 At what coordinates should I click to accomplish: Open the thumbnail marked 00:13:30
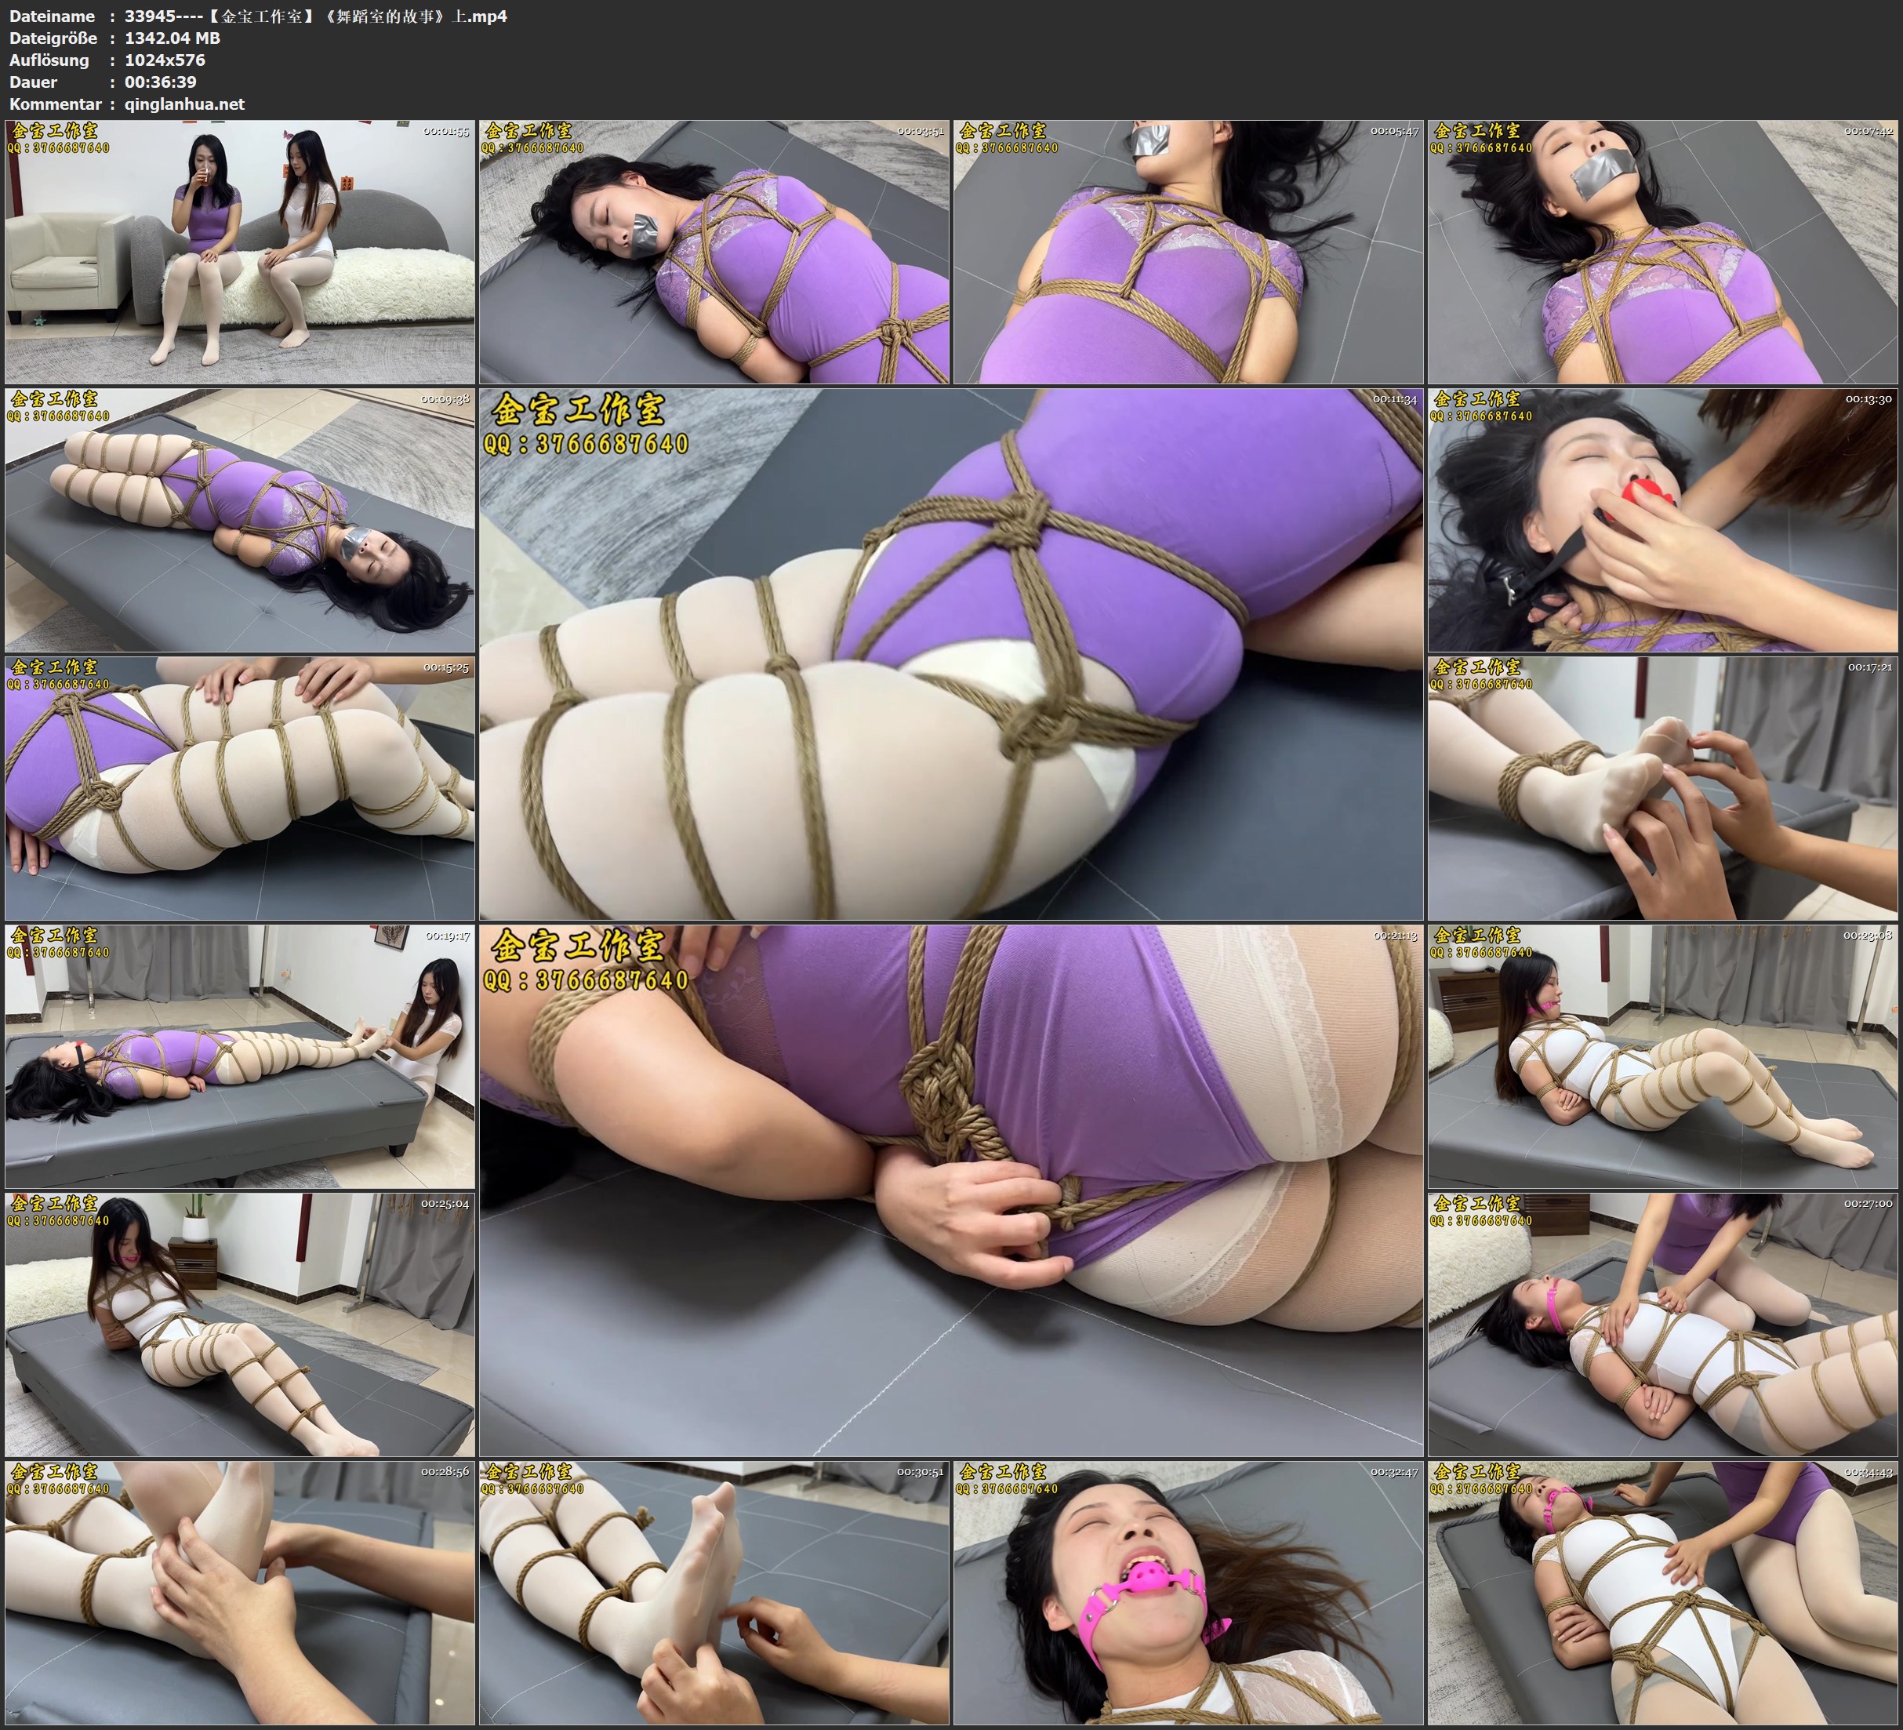1662,520
